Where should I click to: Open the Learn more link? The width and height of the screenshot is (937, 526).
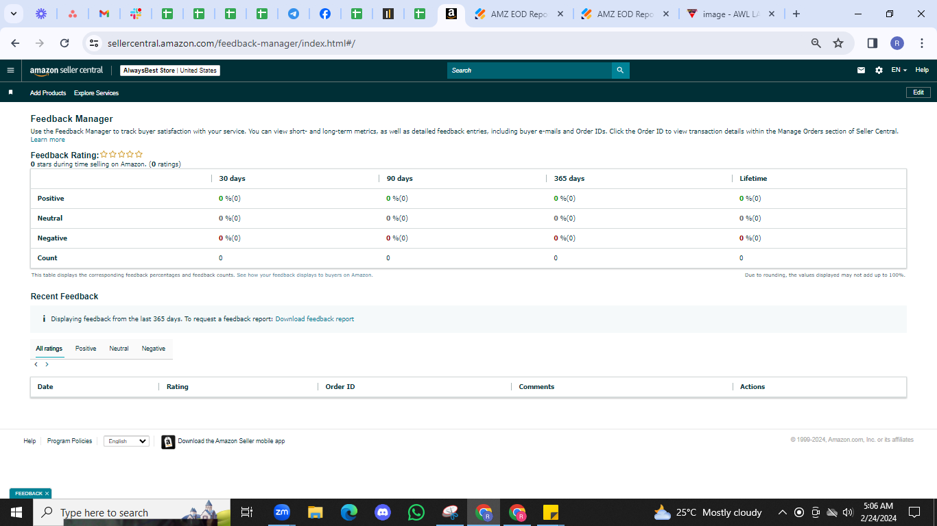click(x=48, y=140)
